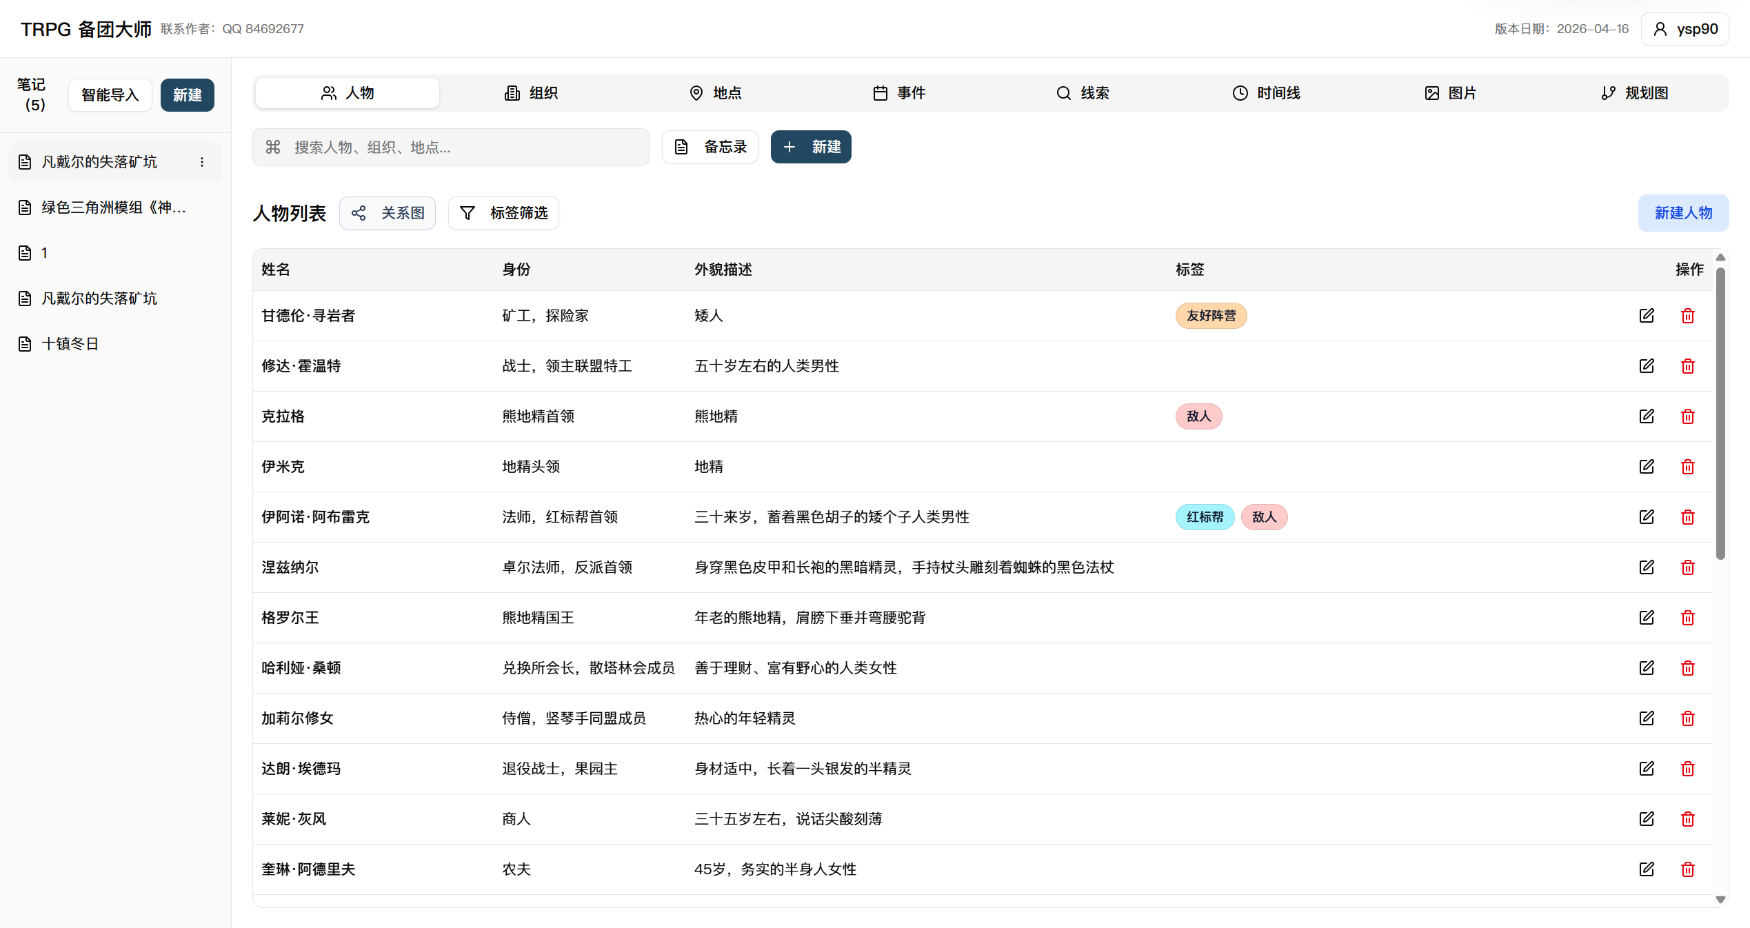Open the note named 1

point(115,253)
